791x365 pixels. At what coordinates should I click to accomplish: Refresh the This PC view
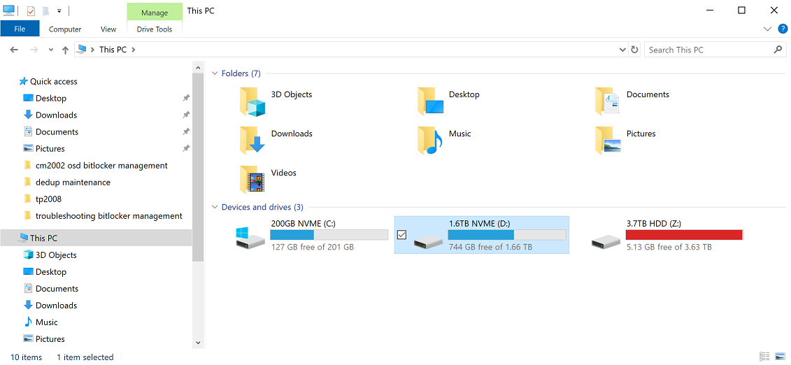point(634,50)
